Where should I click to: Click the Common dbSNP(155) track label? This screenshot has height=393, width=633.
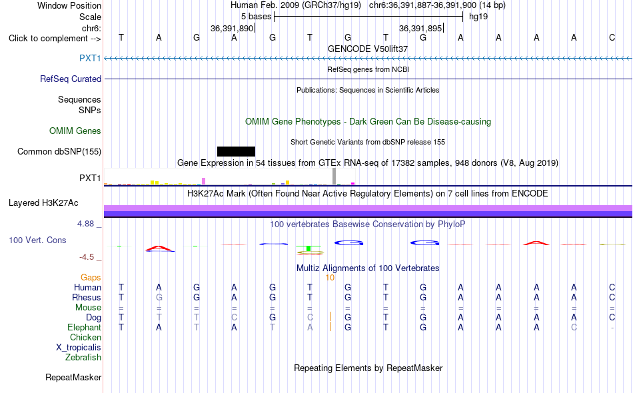click(59, 151)
